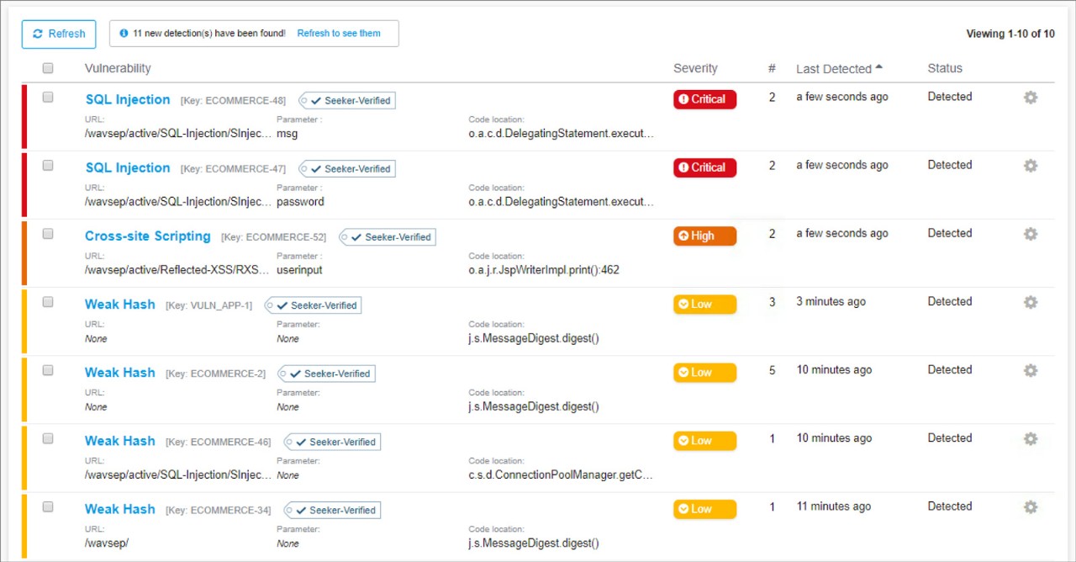This screenshot has width=1076, height=562.
Task: Select checkbox for Cross-site Scripting row
Action: (x=48, y=234)
